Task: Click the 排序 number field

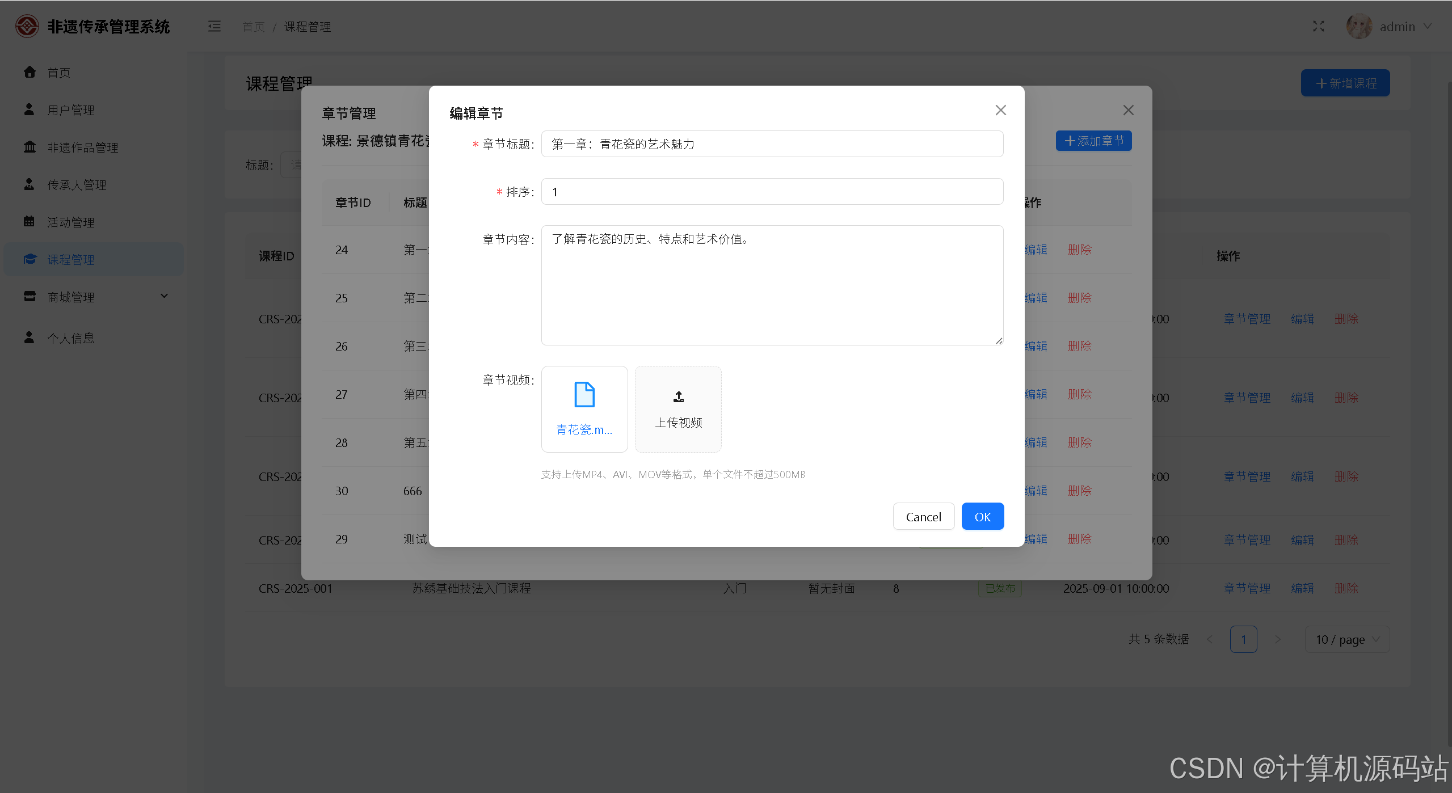Action: tap(772, 192)
